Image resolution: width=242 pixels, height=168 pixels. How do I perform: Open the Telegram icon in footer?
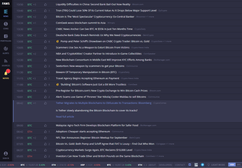point(203,165)
